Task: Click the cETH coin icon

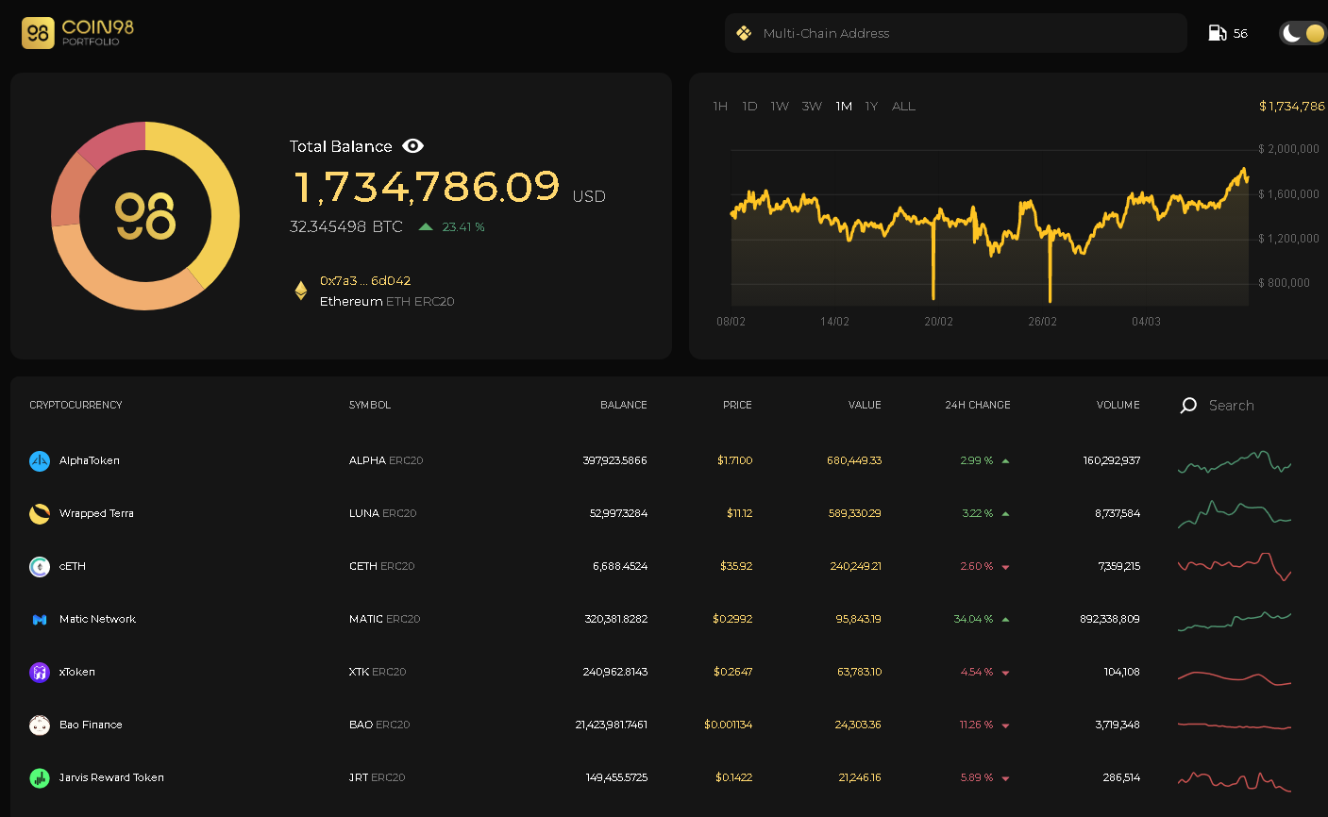Action: [x=40, y=566]
